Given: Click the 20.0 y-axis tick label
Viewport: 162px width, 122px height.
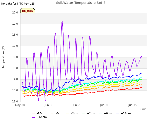Looking at the screenshot, I should tap(15, 12).
